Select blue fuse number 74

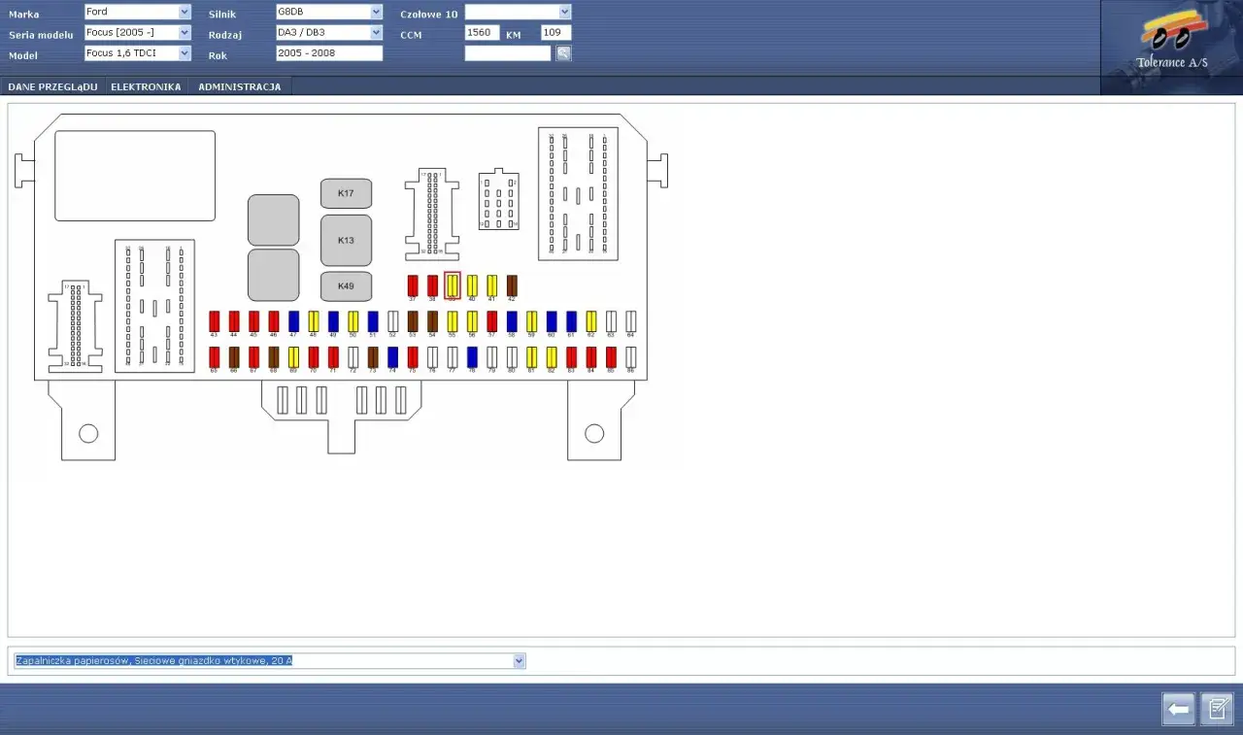point(392,357)
